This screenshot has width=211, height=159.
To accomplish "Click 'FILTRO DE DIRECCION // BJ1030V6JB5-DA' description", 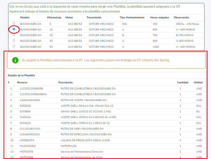I will 86,134.
